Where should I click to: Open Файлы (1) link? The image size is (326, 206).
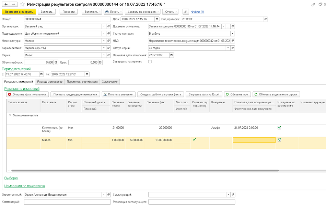[198, 12]
